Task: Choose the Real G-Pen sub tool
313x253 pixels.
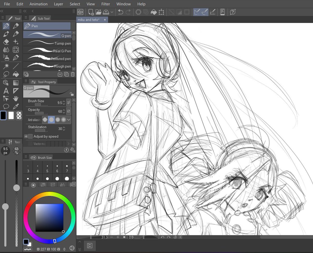Action: tap(47, 51)
